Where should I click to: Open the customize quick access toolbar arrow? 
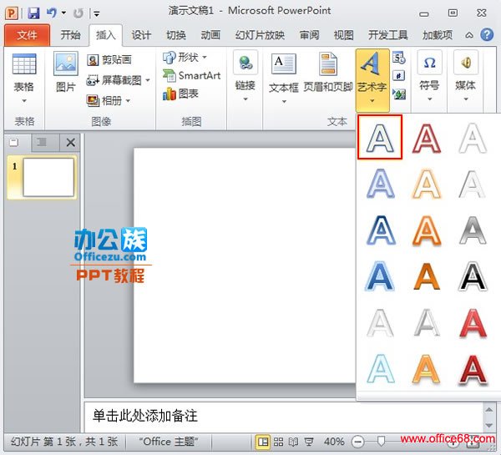point(97,13)
